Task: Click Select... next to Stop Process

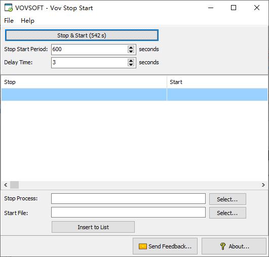Action: click(x=227, y=199)
